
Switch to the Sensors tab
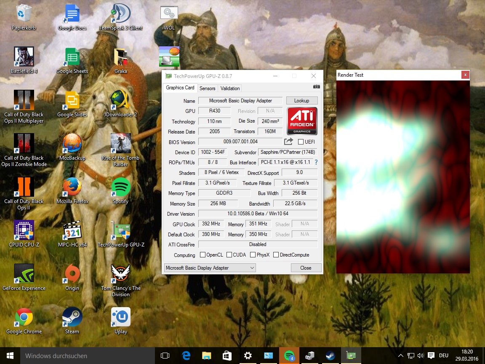[207, 88]
